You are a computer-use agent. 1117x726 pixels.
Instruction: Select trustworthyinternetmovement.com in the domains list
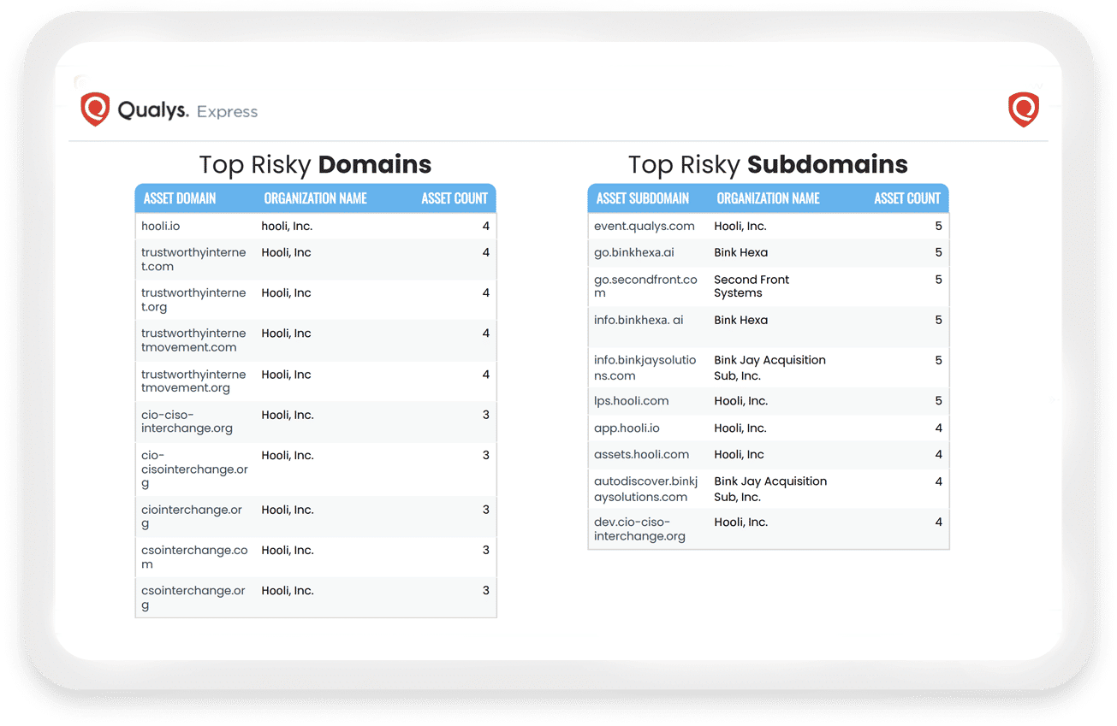(193, 340)
